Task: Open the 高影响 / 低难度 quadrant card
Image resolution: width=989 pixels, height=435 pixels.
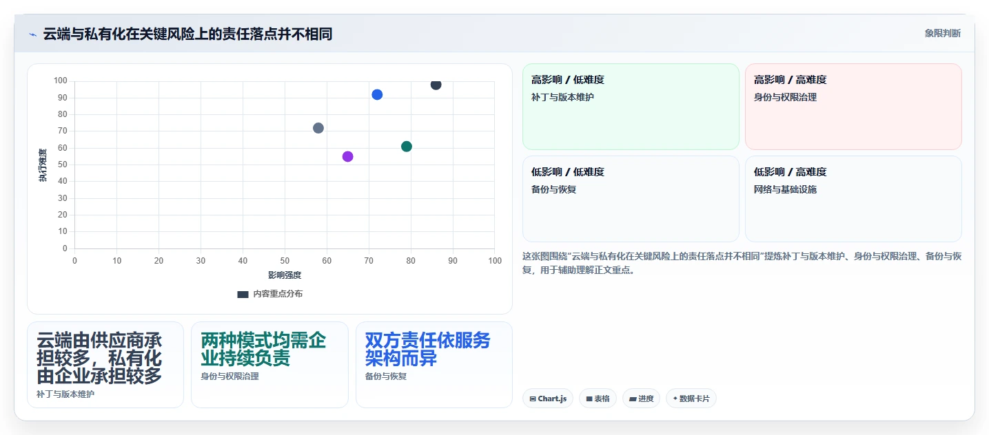Action: (x=631, y=107)
